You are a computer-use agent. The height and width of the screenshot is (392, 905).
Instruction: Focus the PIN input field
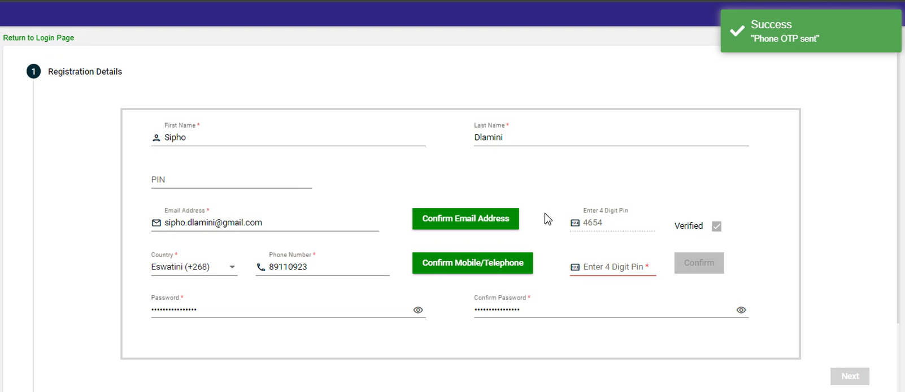pos(231,180)
